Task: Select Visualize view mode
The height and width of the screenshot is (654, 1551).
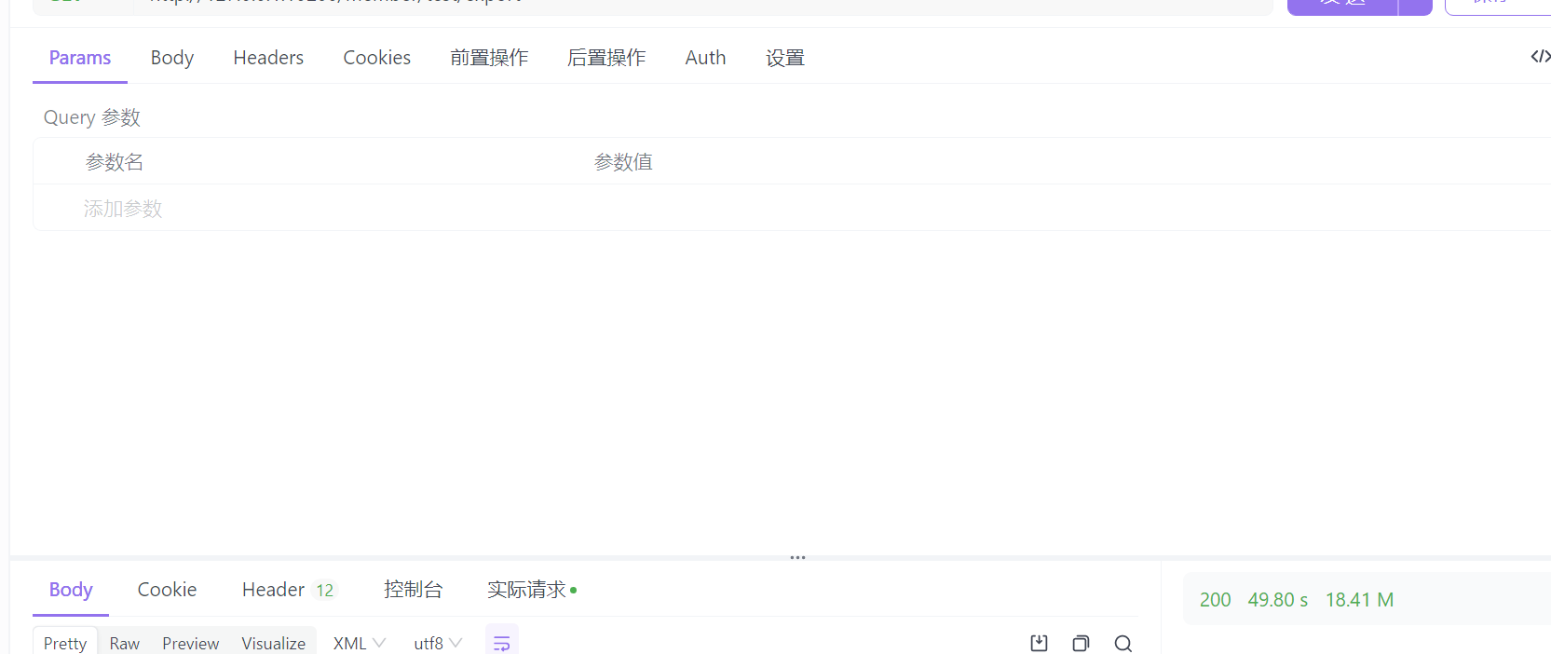Action: (274, 643)
